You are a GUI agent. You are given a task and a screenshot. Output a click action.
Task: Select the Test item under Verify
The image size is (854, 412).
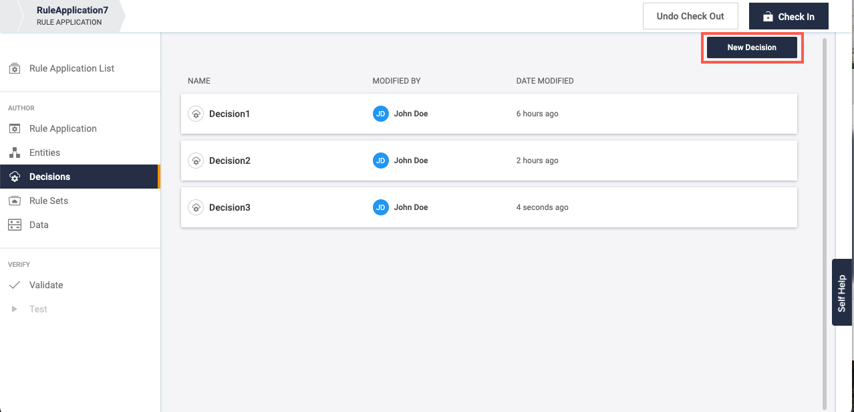click(x=38, y=309)
